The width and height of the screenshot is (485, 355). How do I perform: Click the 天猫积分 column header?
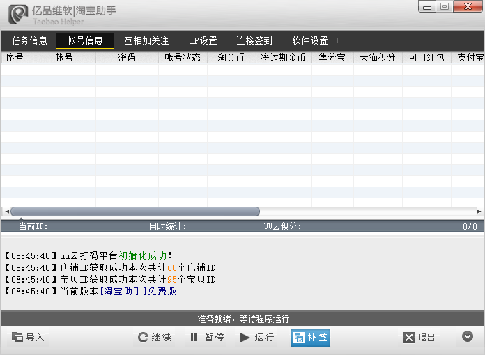coord(378,58)
